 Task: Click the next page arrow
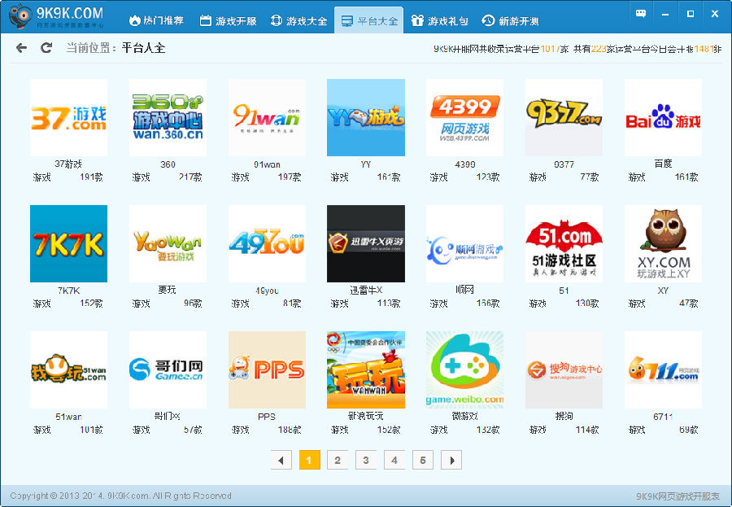[x=451, y=461]
